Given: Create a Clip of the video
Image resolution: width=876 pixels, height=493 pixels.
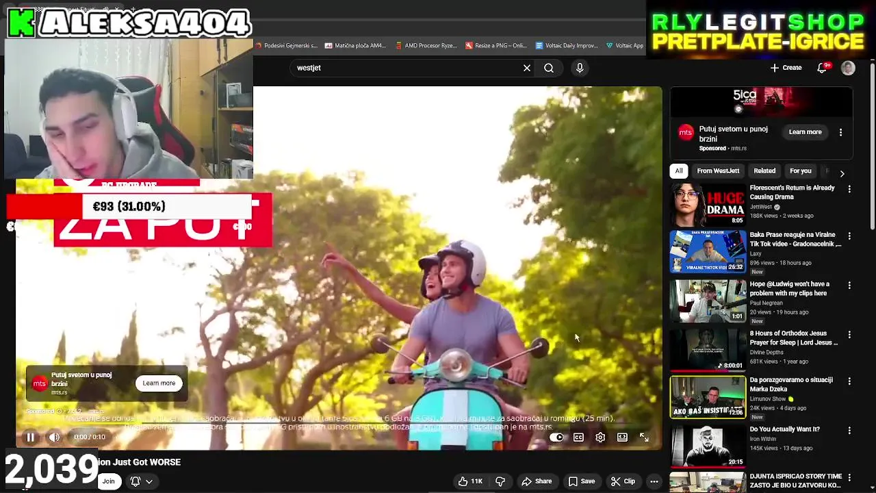Looking at the screenshot, I should coord(623,481).
